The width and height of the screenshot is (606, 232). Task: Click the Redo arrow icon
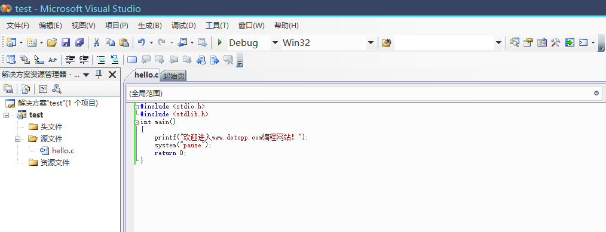(161, 42)
